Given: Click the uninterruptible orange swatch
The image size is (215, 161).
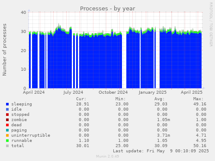Looking at the screenshot, I should 7,135.
